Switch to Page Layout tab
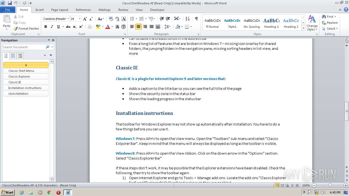Screen dimensions: 349x196 (x=60, y=10)
